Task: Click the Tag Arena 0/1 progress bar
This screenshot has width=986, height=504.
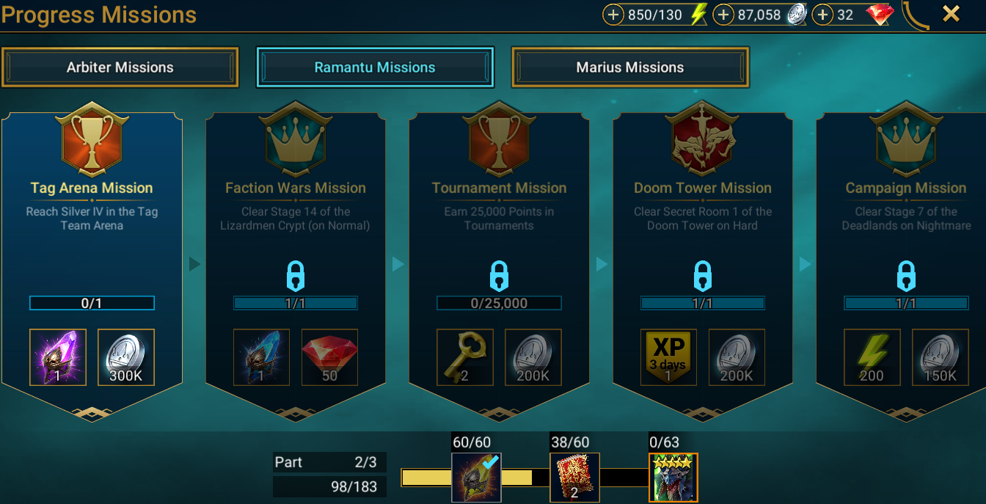Action: coord(92,303)
